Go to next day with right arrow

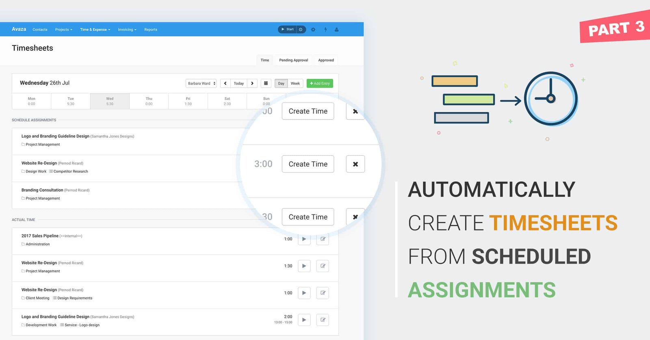(x=252, y=83)
